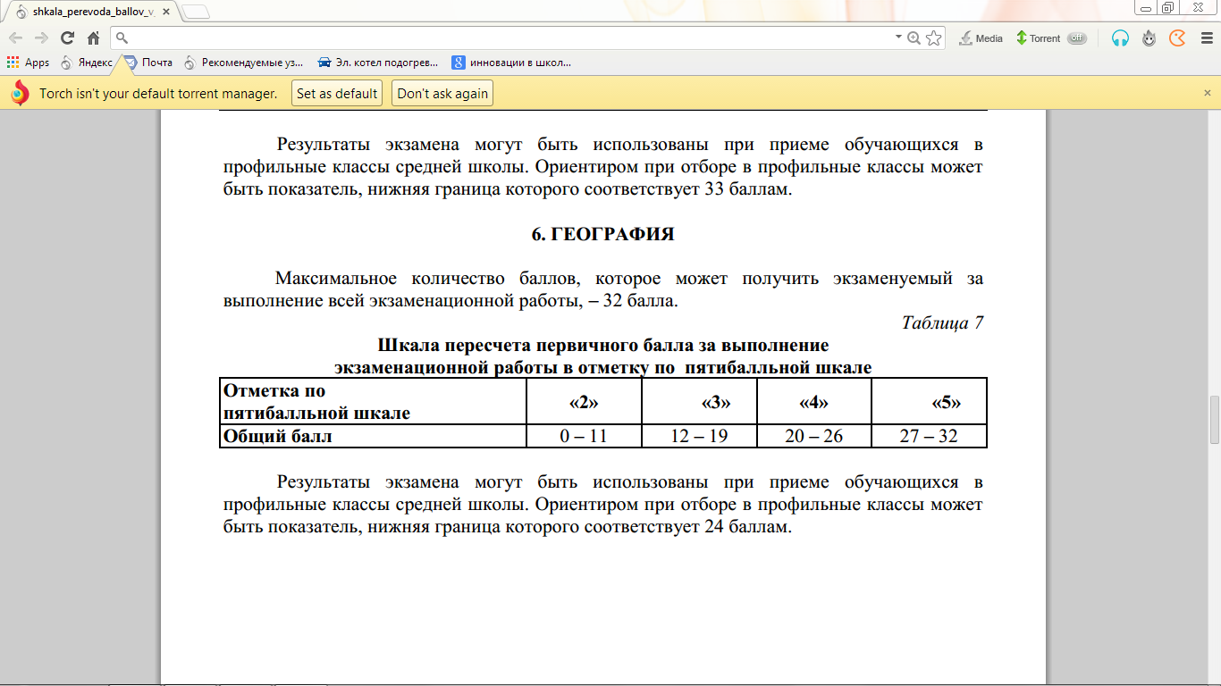
Task: Reload the current page
Action: coord(67,38)
